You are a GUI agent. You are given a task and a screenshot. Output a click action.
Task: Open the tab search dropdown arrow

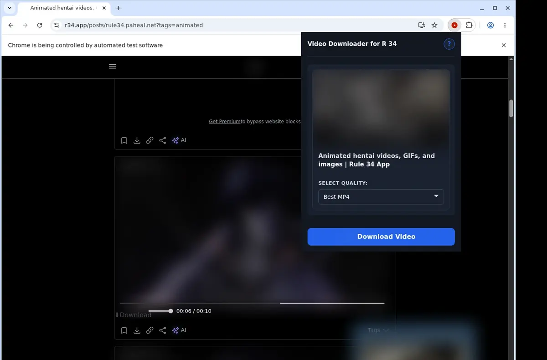point(10,8)
